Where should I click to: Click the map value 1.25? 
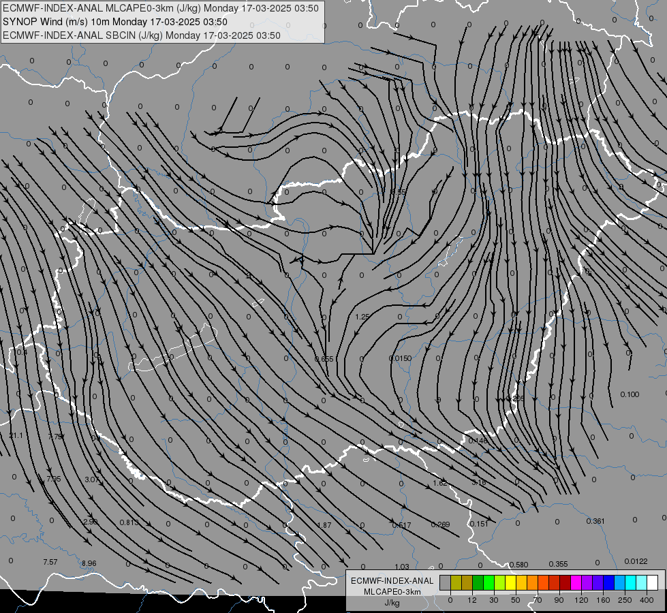(362, 317)
